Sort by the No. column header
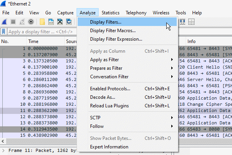This screenshot has height=155, width=232. click(13, 41)
